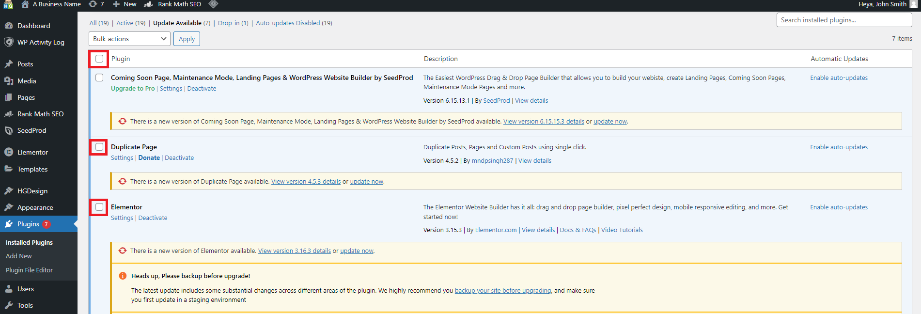Image resolution: width=921 pixels, height=314 pixels.
Task: View details of the SeedProd plugin version 6.15.13.1
Action: pyautogui.click(x=531, y=100)
